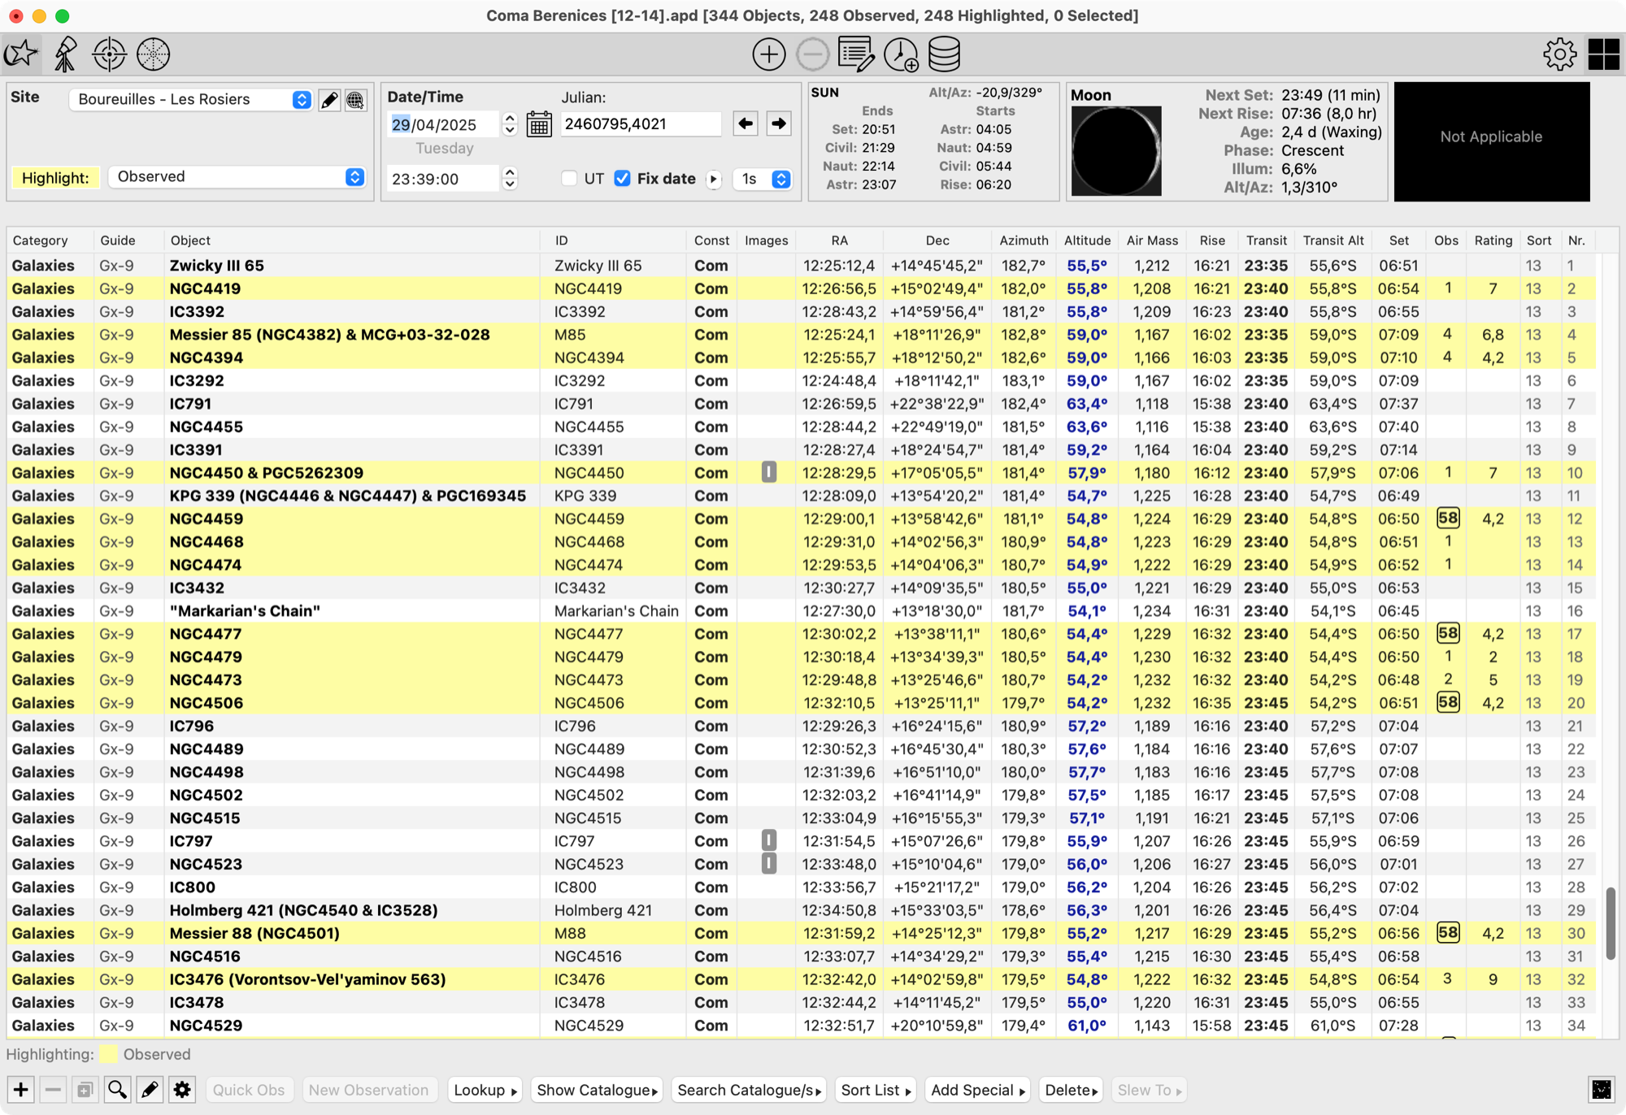The image size is (1626, 1115).
Task: Sort by the Altitude column header
Action: pyautogui.click(x=1087, y=241)
